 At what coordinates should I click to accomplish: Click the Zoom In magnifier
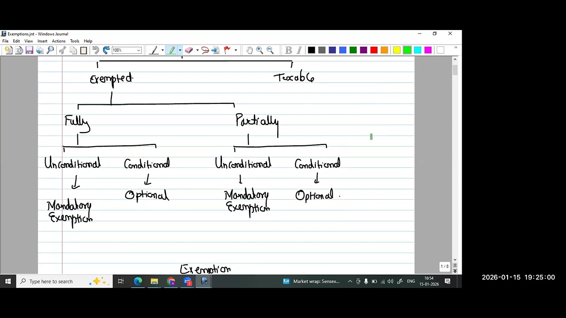tap(260, 50)
